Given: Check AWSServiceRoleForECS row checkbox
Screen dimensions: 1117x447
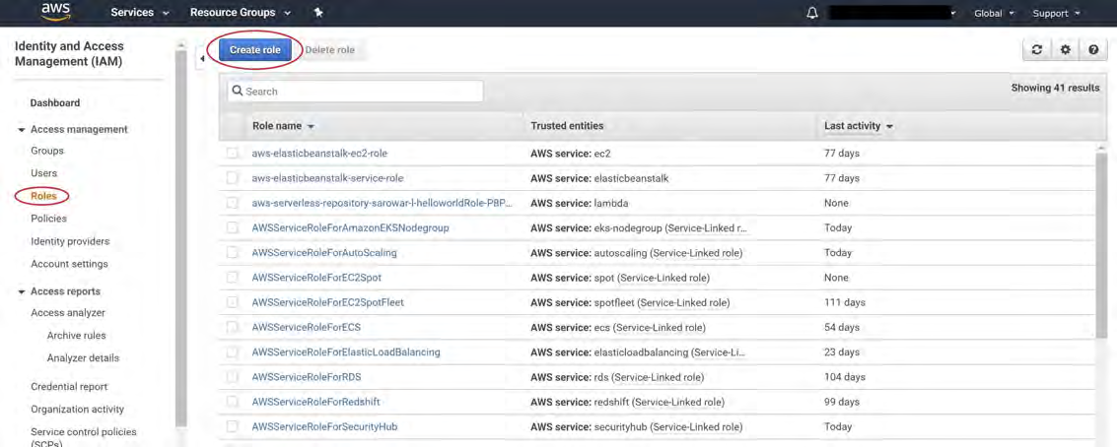Looking at the screenshot, I should pyautogui.click(x=233, y=328).
